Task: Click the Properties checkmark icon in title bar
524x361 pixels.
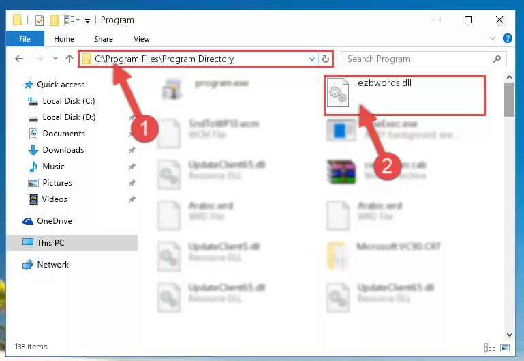Action: 40,20
